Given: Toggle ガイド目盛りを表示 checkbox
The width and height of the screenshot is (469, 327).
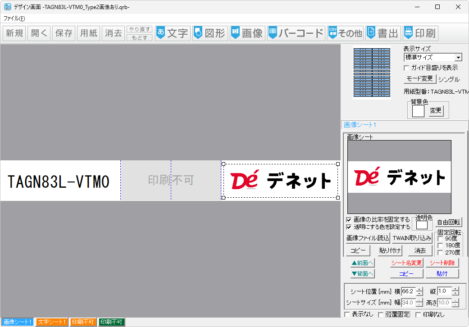Looking at the screenshot, I should [x=406, y=68].
